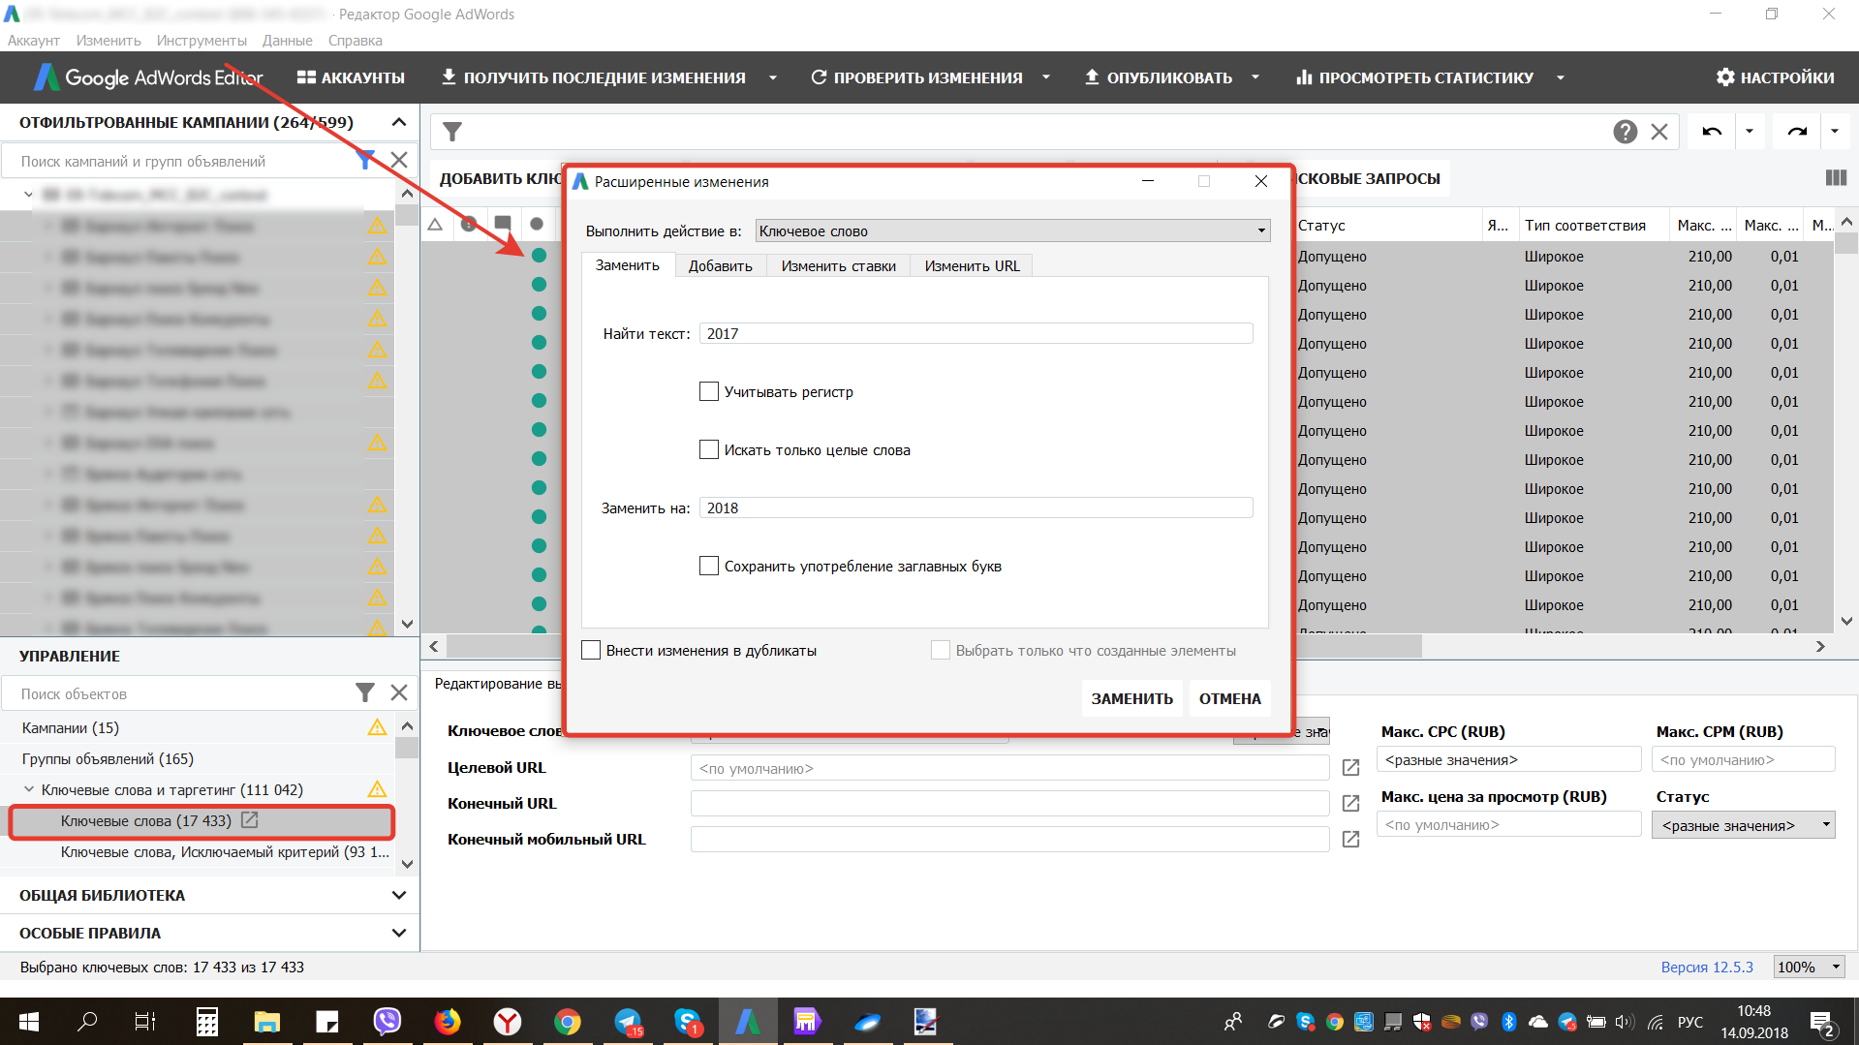
Task: Open the Данные menu
Action: 288,41
